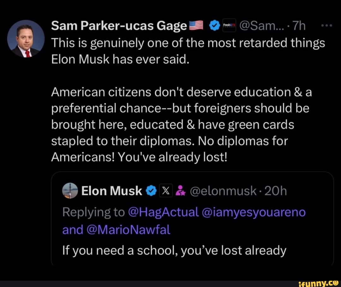Click Elon Musk's rocket profile picture
Screen dimensions: 341x287
(x=70, y=191)
